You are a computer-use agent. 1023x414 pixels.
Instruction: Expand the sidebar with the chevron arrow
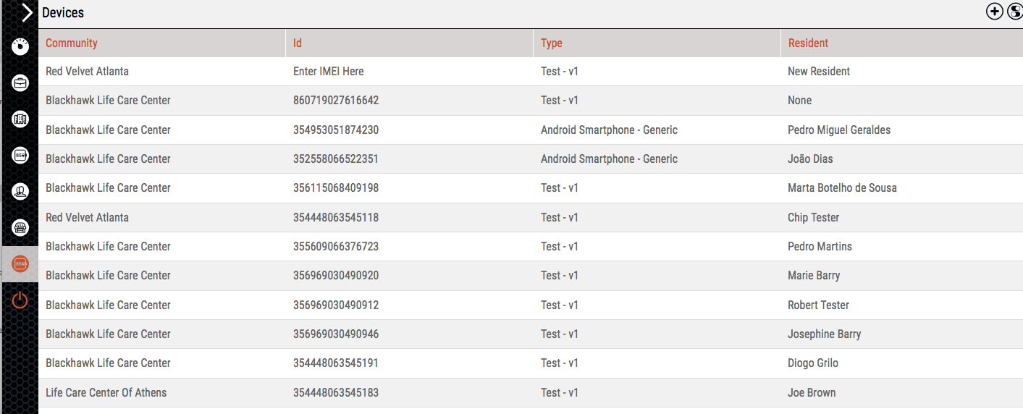click(x=27, y=12)
